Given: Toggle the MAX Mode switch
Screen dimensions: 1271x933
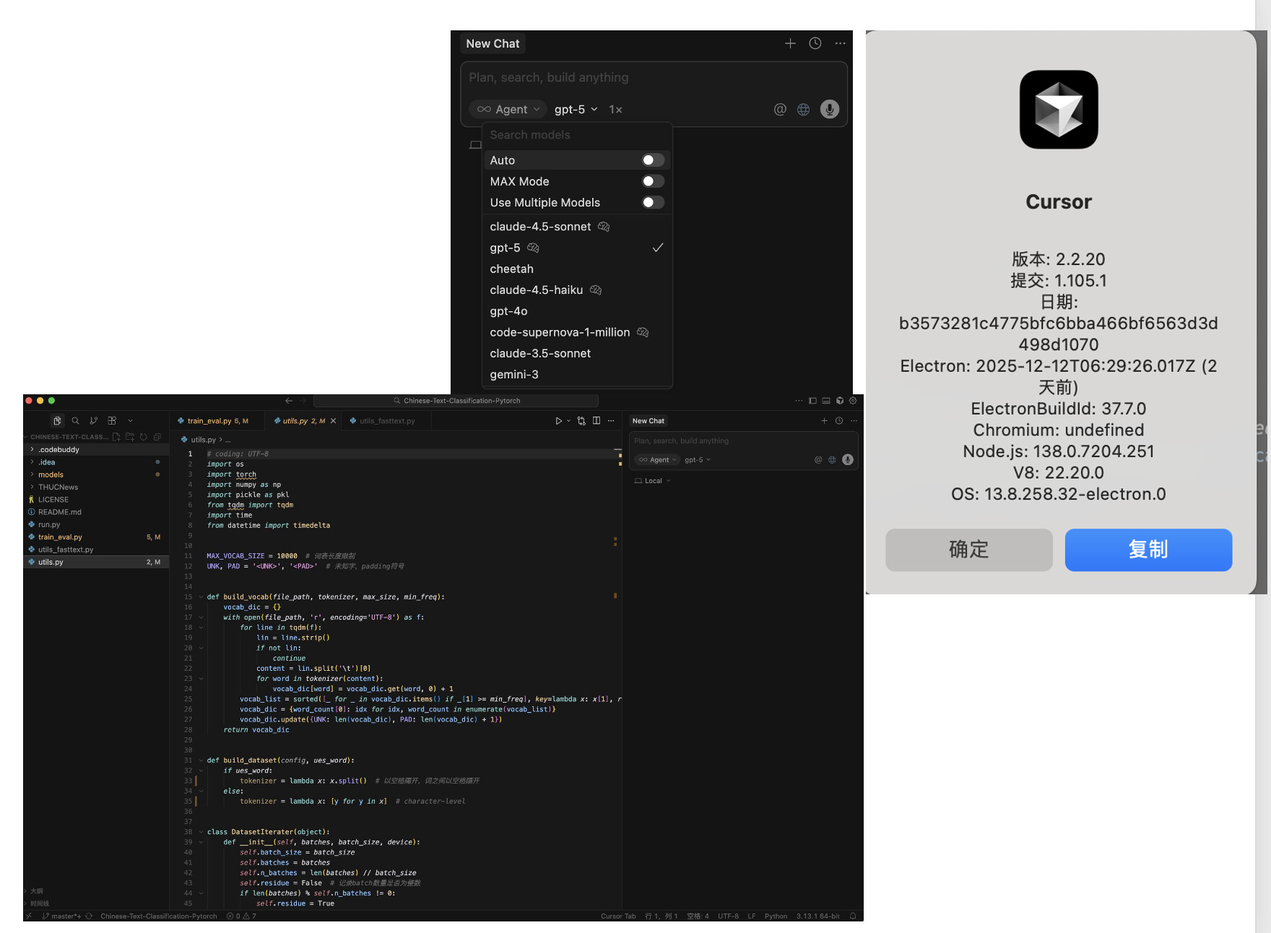Looking at the screenshot, I should 653,181.
